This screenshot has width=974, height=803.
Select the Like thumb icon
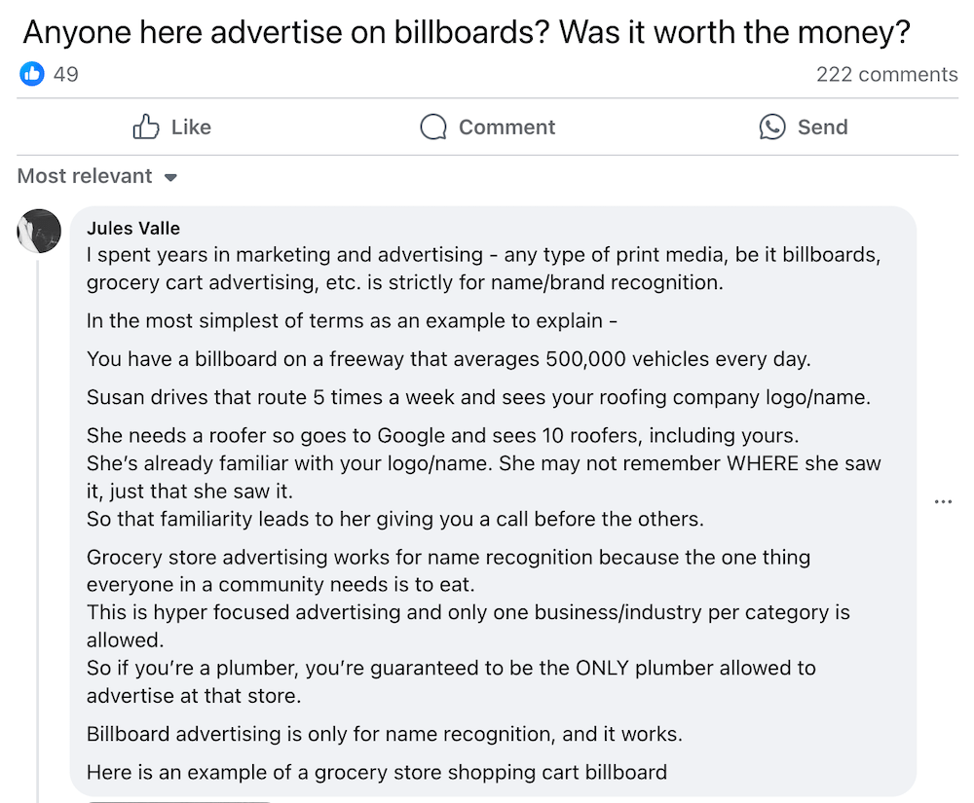tap(146, 127)
